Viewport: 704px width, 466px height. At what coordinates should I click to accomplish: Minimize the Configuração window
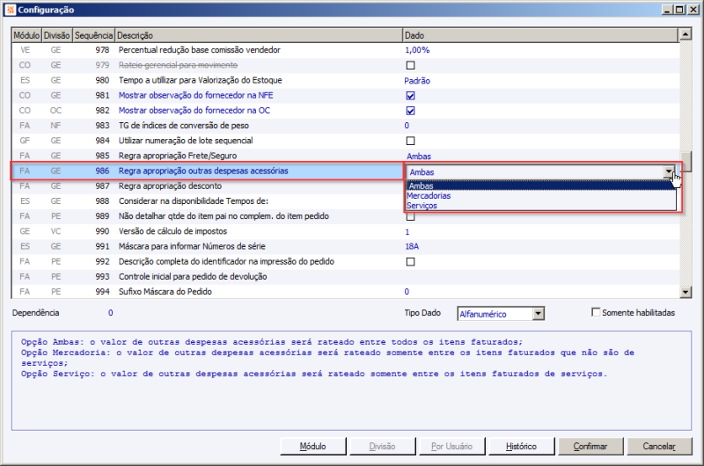[668, 10]
